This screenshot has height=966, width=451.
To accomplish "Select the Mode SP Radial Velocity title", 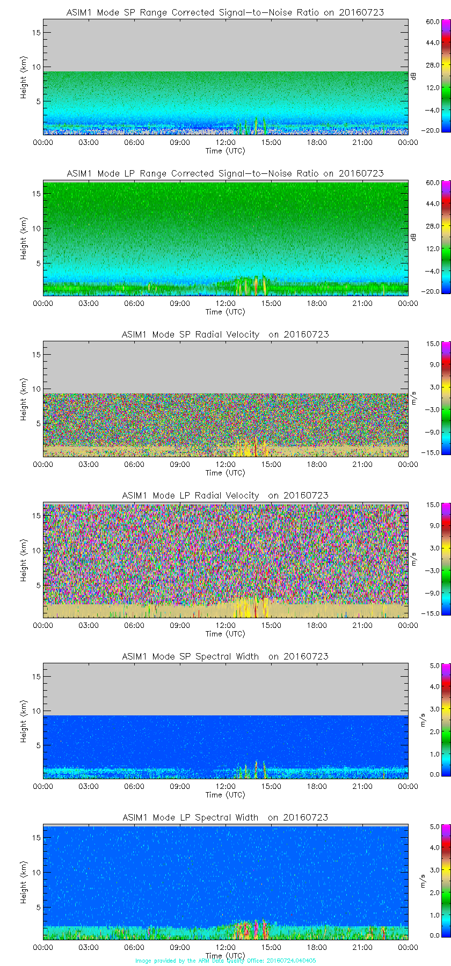I will pos(225,334).
